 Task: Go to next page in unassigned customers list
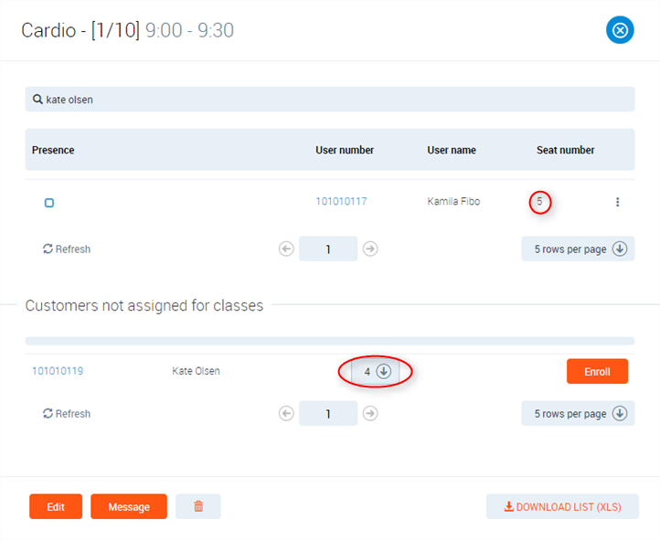370,413
